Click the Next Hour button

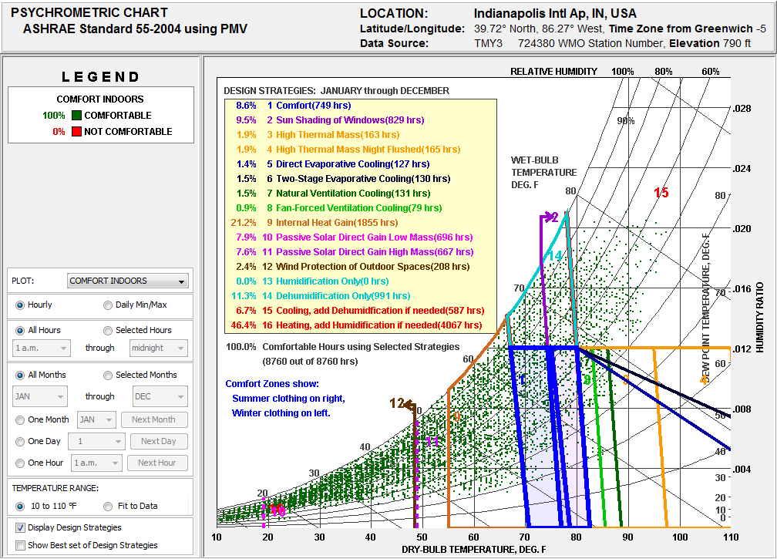click(157, 463)
